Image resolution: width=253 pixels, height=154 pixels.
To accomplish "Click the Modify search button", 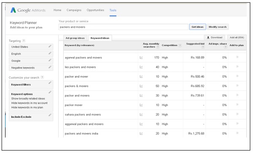I will [x=218, y=27].
